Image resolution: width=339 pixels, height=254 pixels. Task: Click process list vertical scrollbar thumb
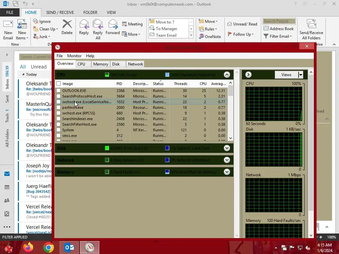click(x=231, y=91)
